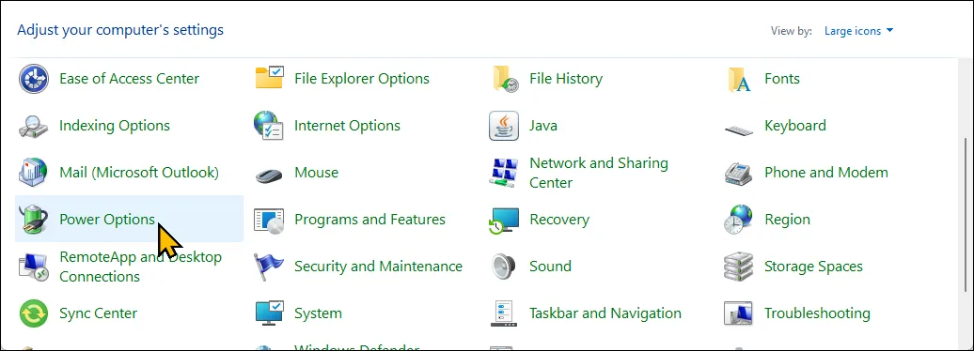974x351 pixels.
Task: Click the RemoteApp and Desktop Connections label
Action: [140, 267]
